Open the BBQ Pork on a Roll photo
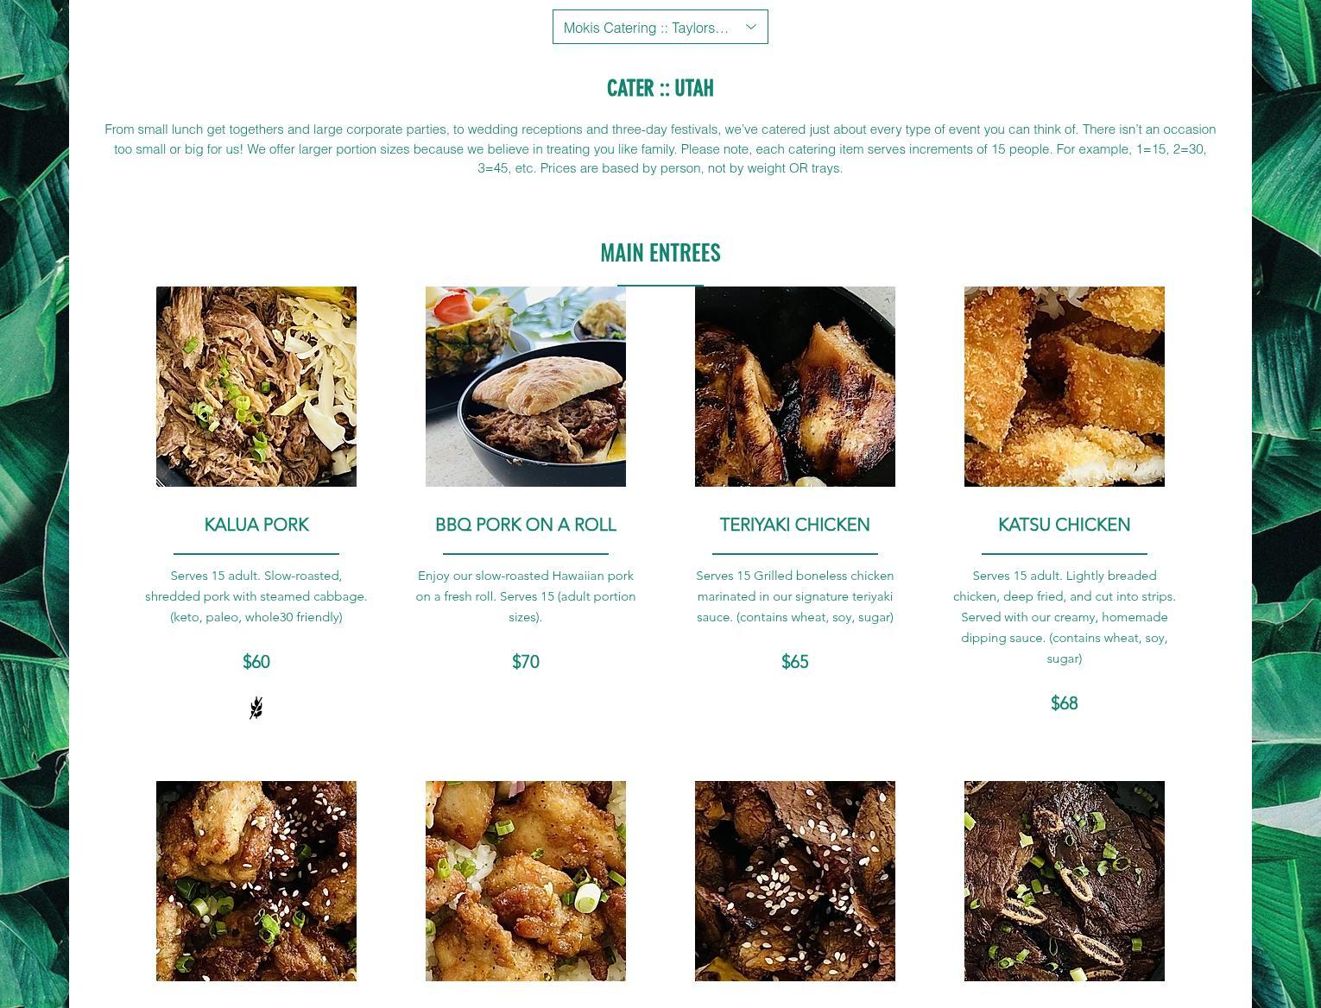Image resolution: width=1321 pixels, height=1008 pixels. [526, 387]
